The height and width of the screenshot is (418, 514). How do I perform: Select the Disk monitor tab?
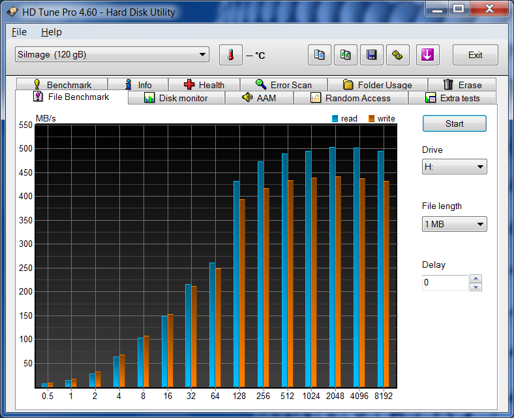click(175, 98)
